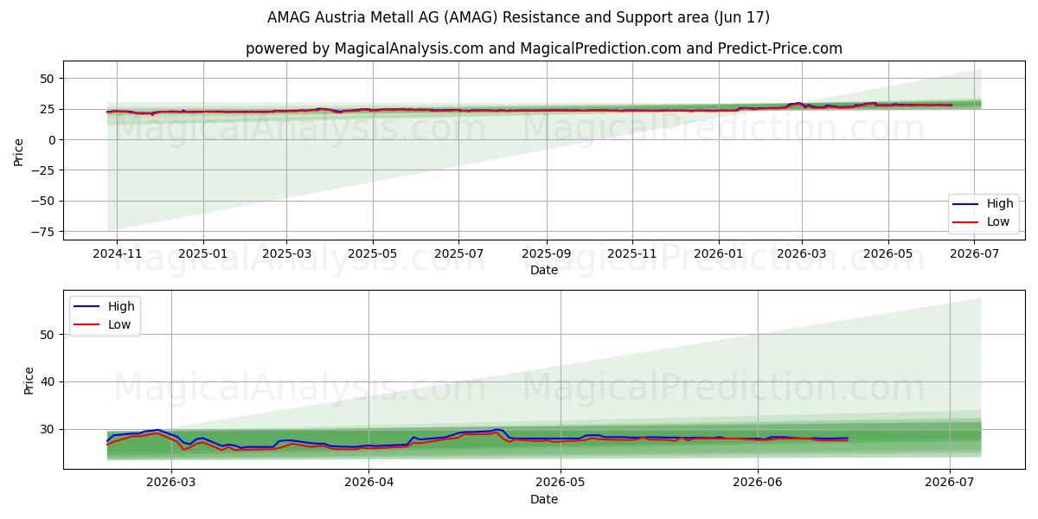
Task: Click the '2024-11' tick label on top chart
Action: pos(117,253)
